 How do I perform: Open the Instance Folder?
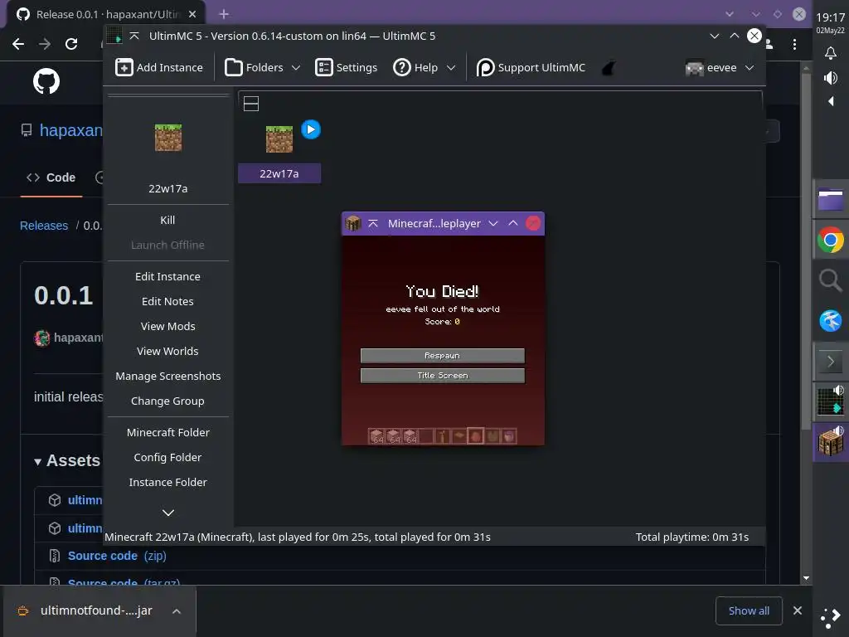tap(167, 482)
